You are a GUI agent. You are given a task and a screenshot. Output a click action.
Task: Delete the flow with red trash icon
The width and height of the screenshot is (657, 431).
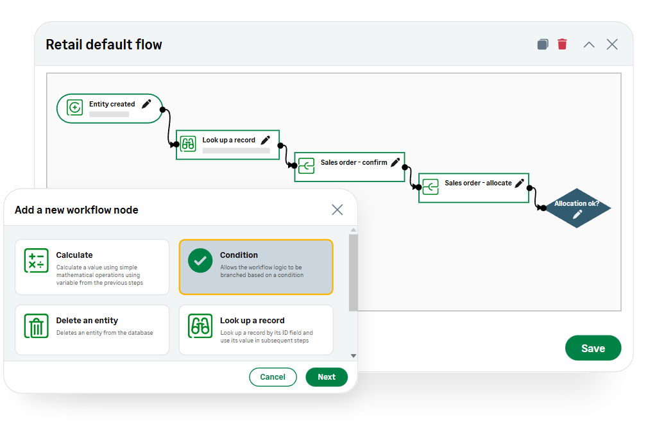pos(562,44)
